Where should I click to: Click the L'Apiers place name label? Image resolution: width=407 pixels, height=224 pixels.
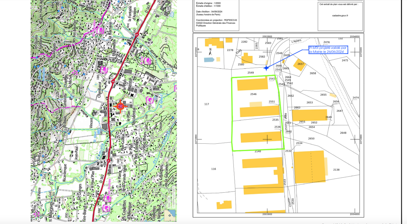[296, 41]
